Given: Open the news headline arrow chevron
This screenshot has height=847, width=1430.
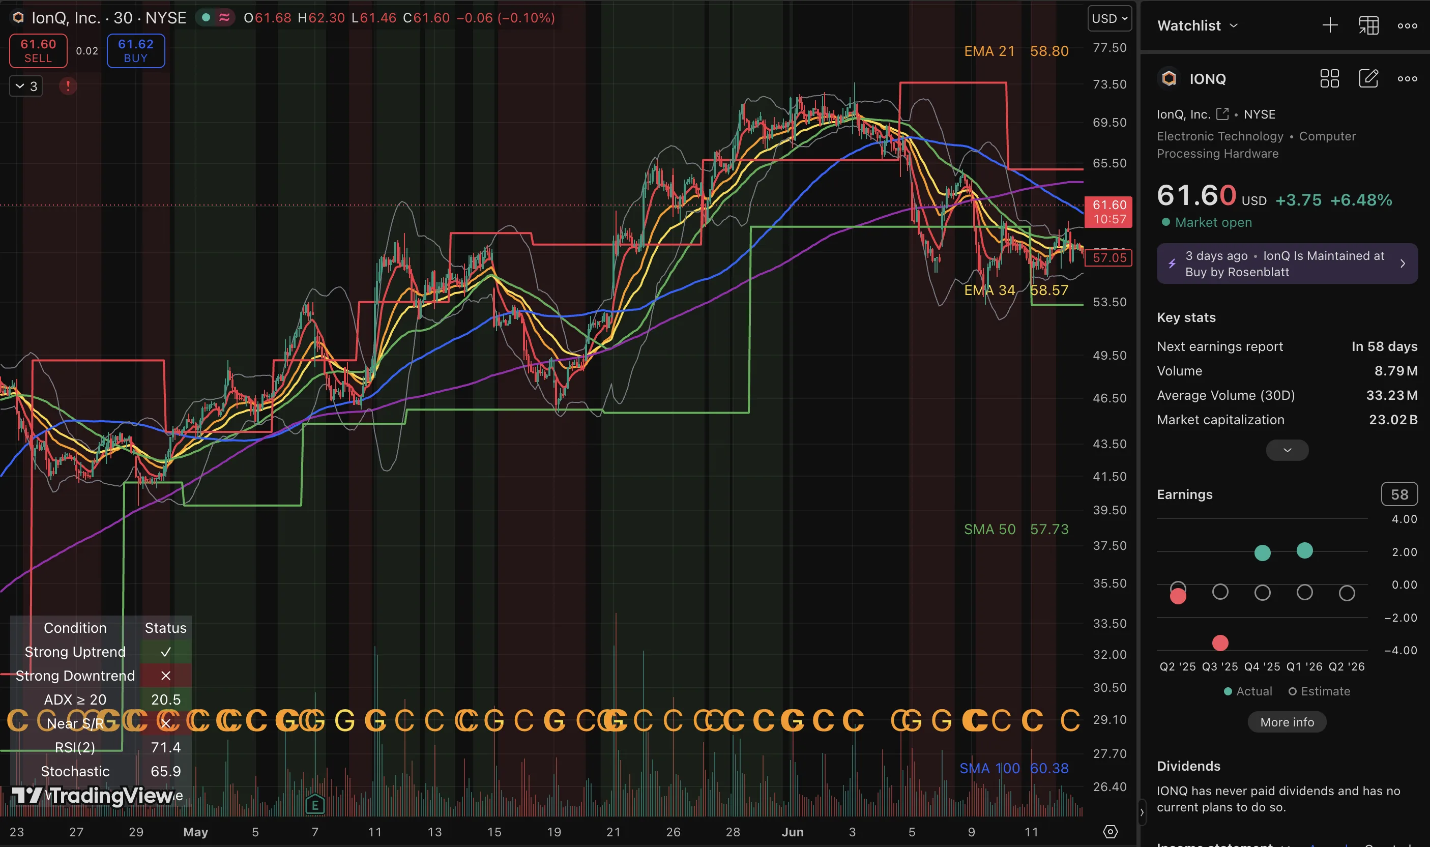Looking at the screenshot, I should tap(1402, 264).
